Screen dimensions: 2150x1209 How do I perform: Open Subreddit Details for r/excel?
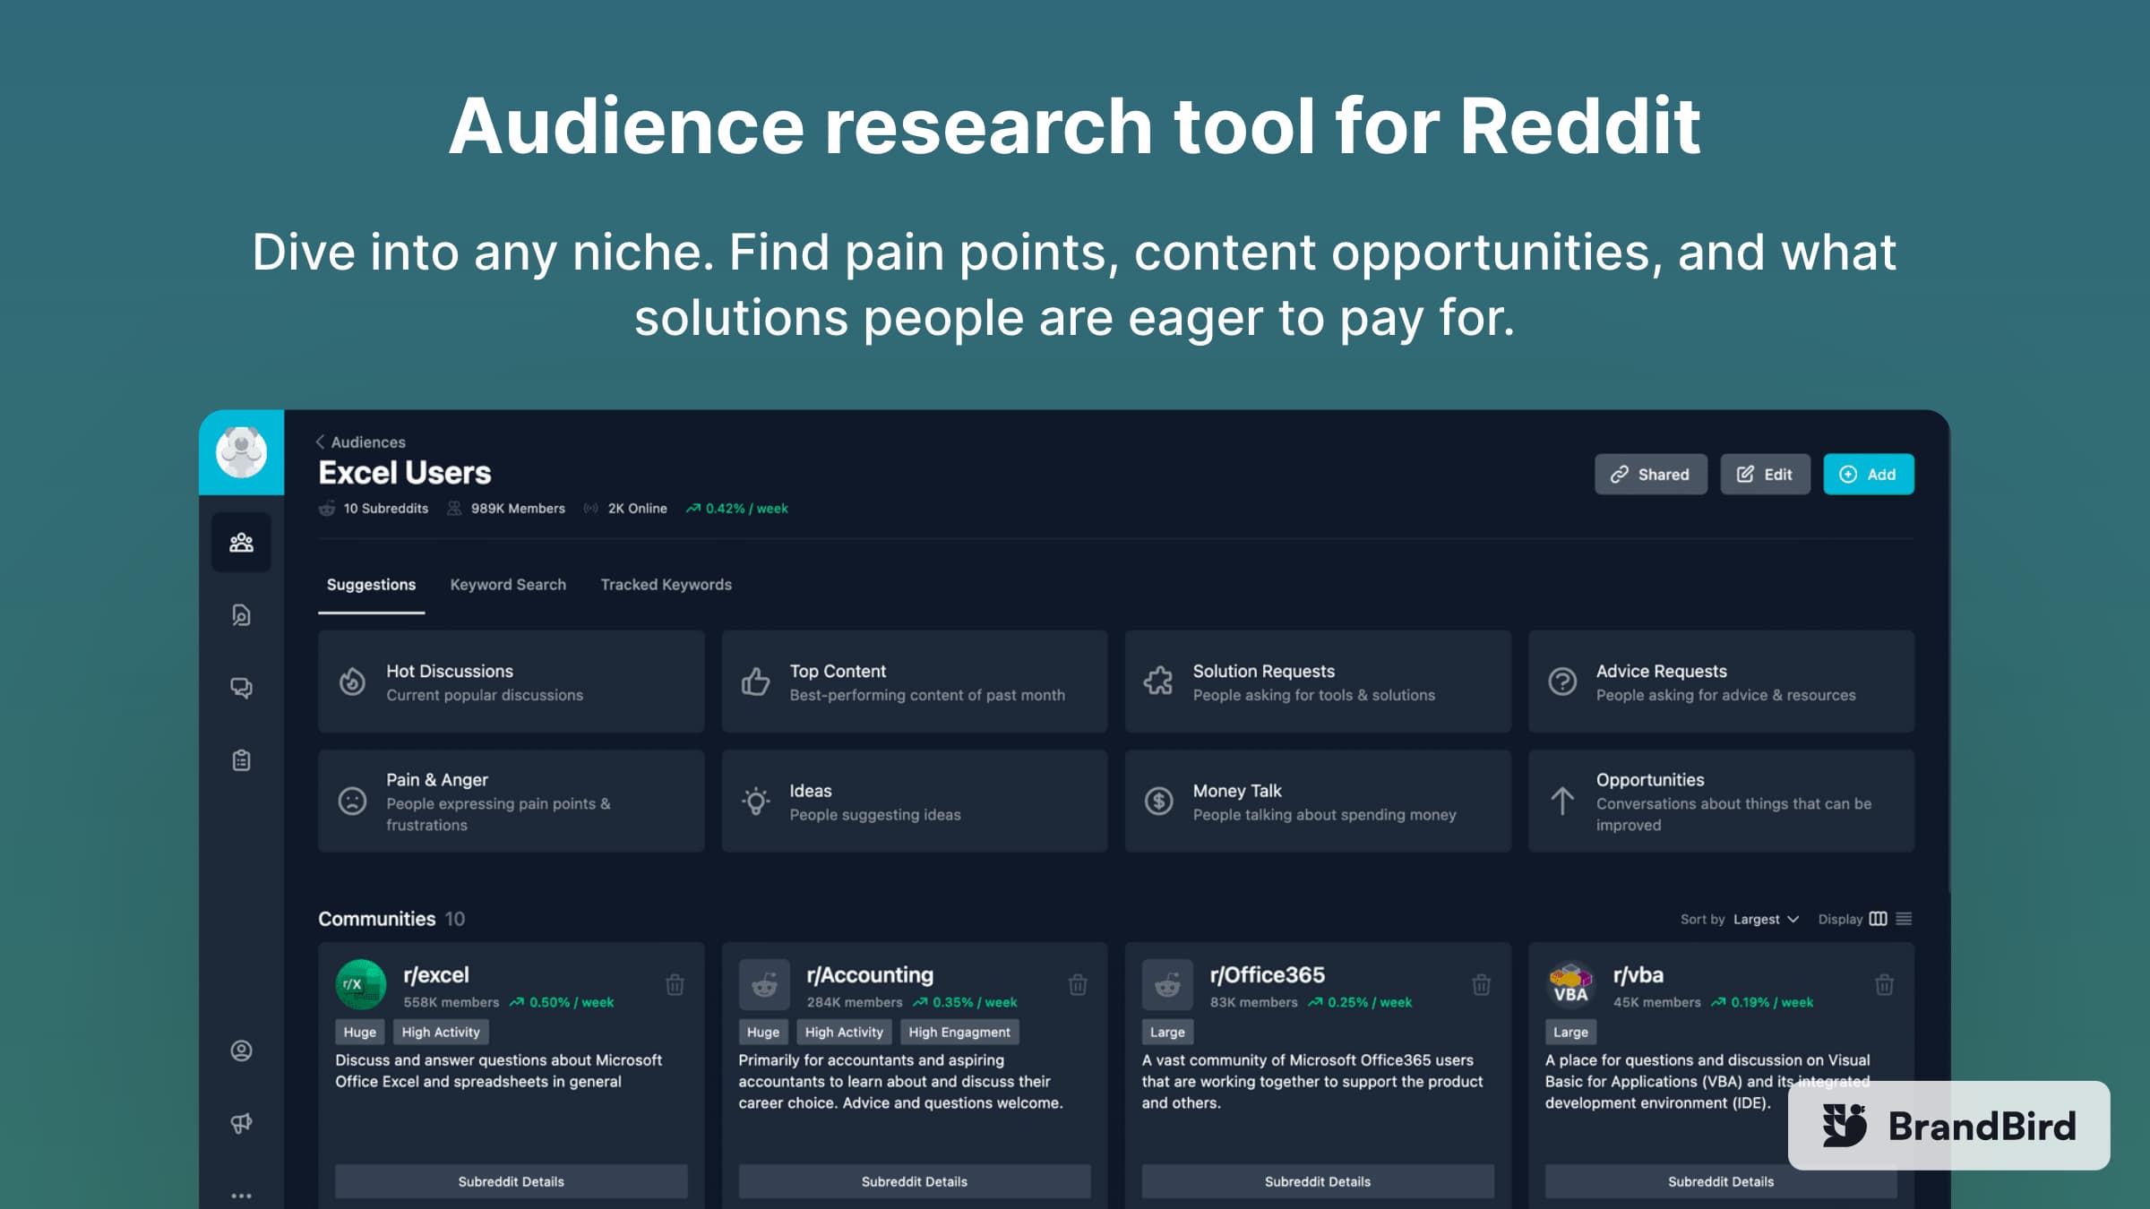pos(512,1181)
